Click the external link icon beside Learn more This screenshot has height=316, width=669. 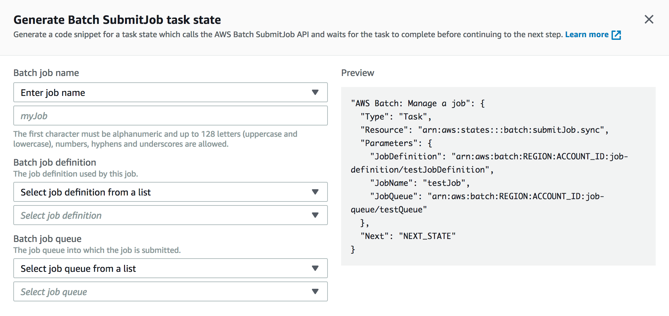616,35
